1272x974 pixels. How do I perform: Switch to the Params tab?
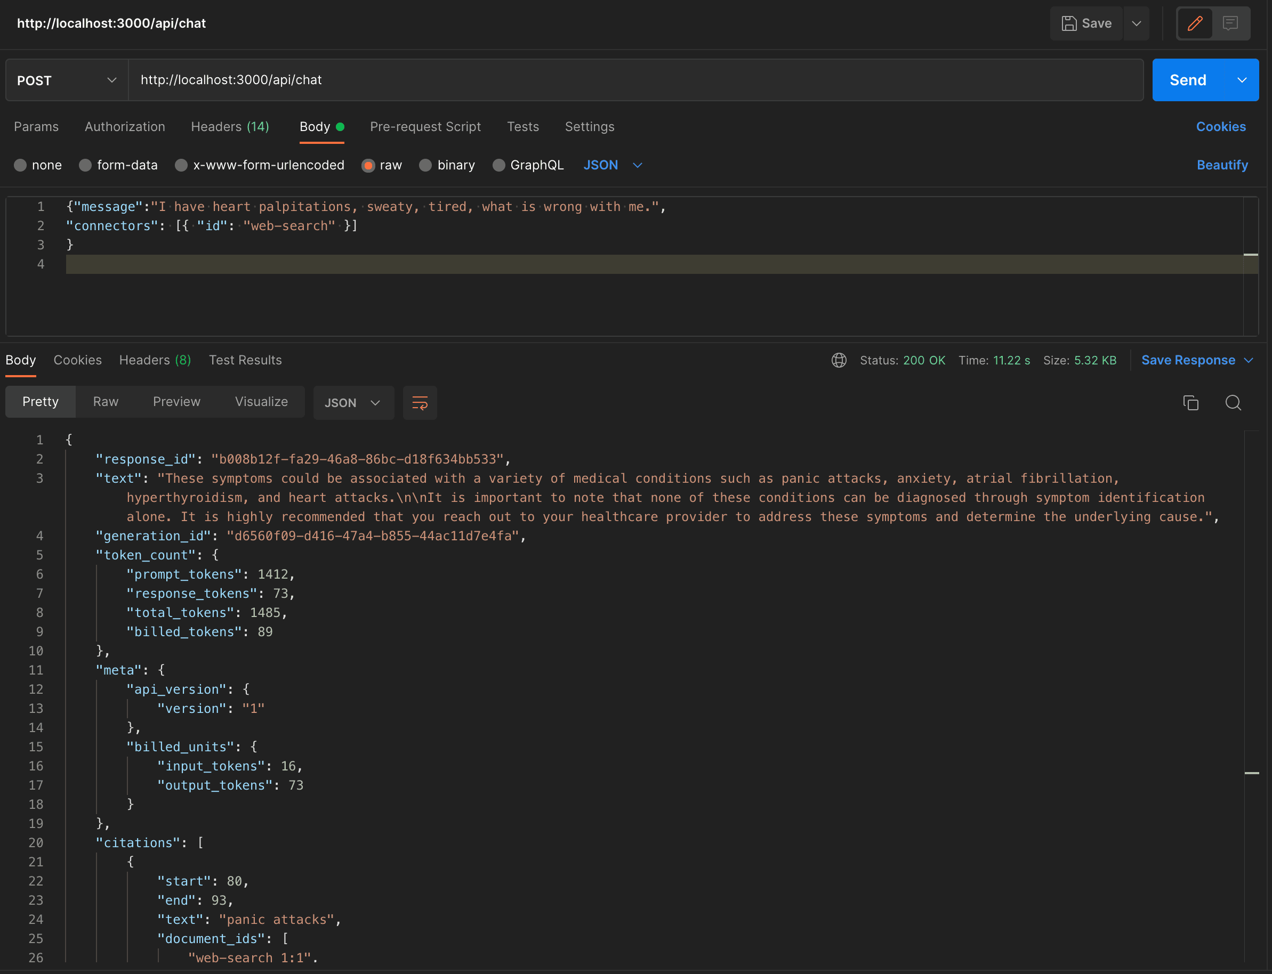pyautogui.click(x=36, y=126)
